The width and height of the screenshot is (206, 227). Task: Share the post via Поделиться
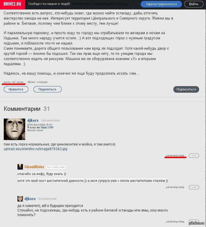point(47,89)
